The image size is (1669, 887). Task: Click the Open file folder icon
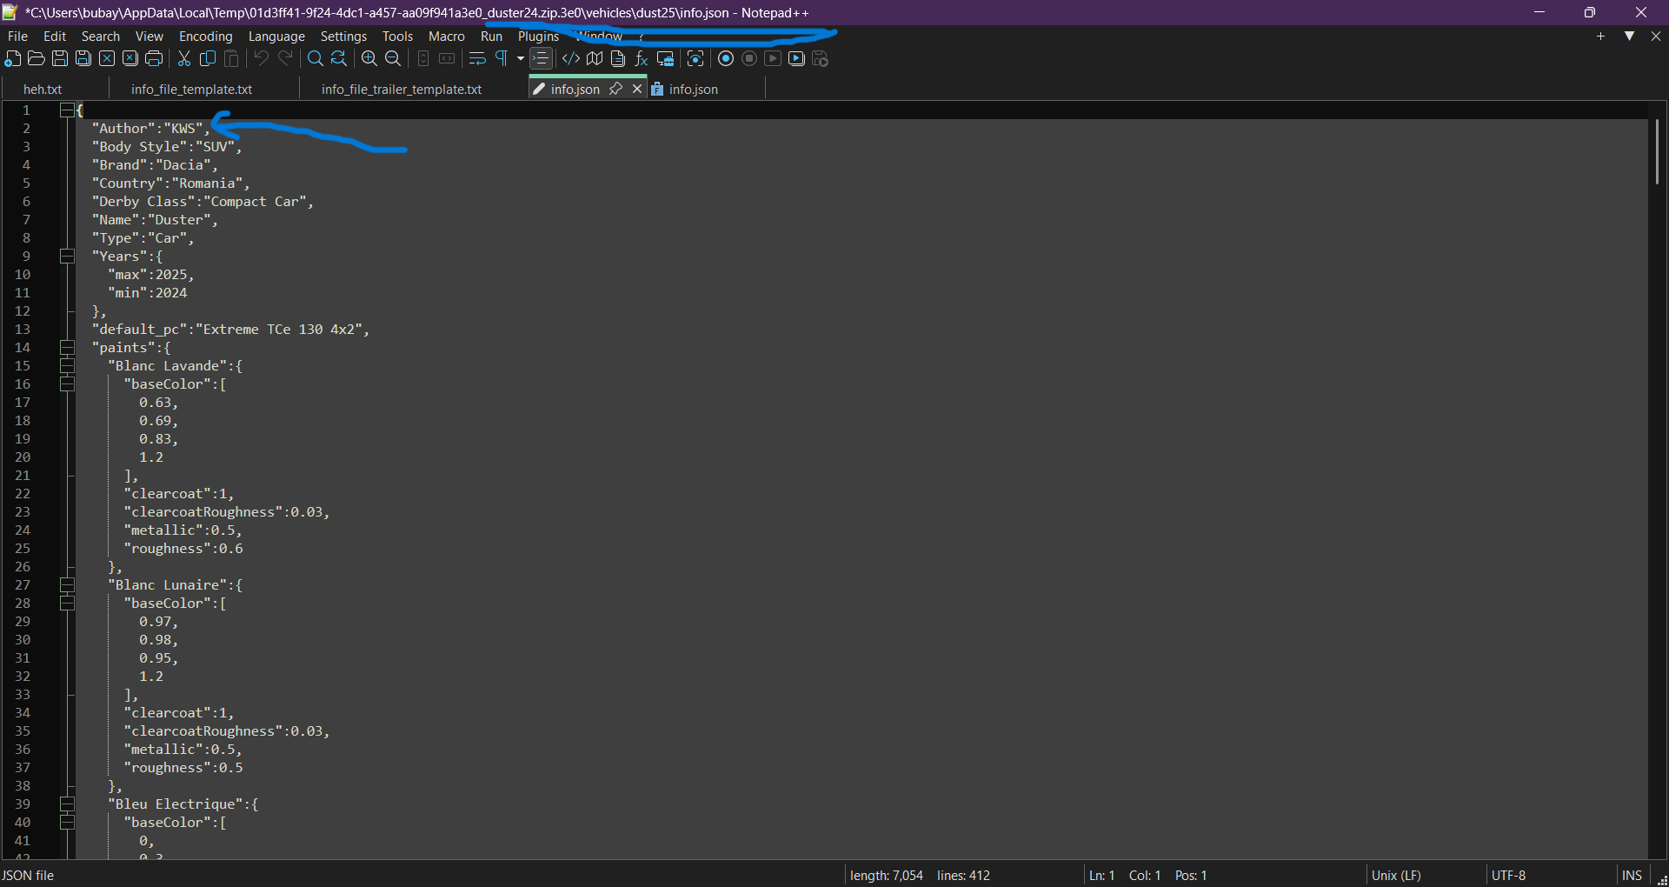click(37, 59)
